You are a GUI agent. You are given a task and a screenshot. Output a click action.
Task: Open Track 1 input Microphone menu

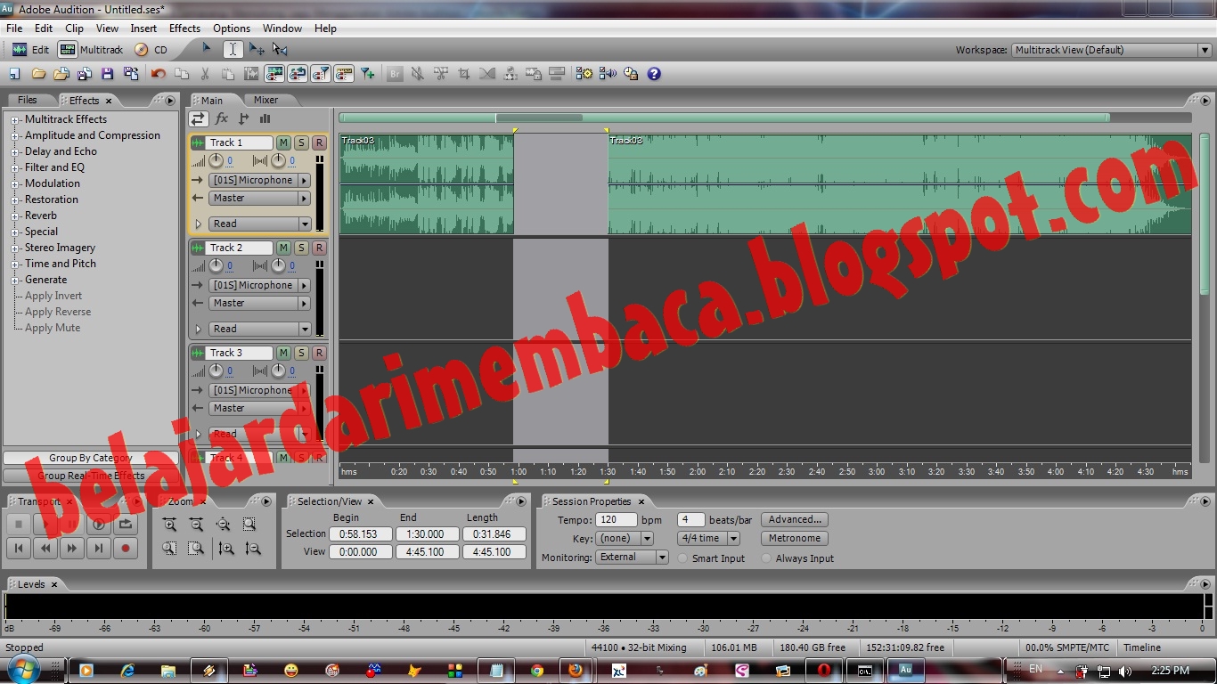pos(260,180)
